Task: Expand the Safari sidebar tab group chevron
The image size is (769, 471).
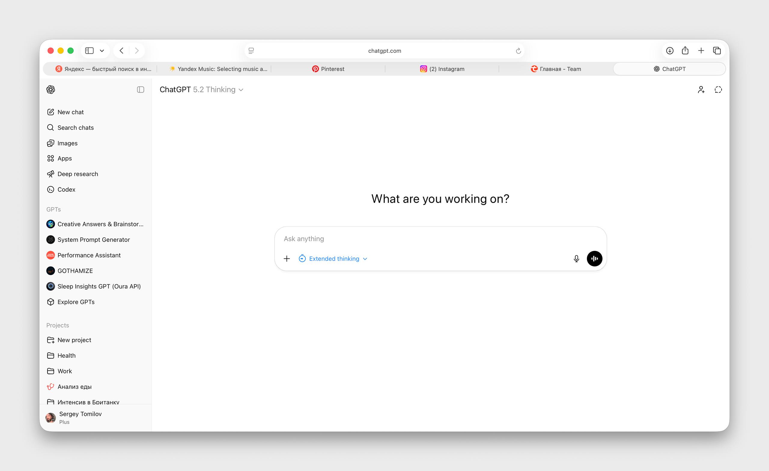Action: click(x=102, y=50)
